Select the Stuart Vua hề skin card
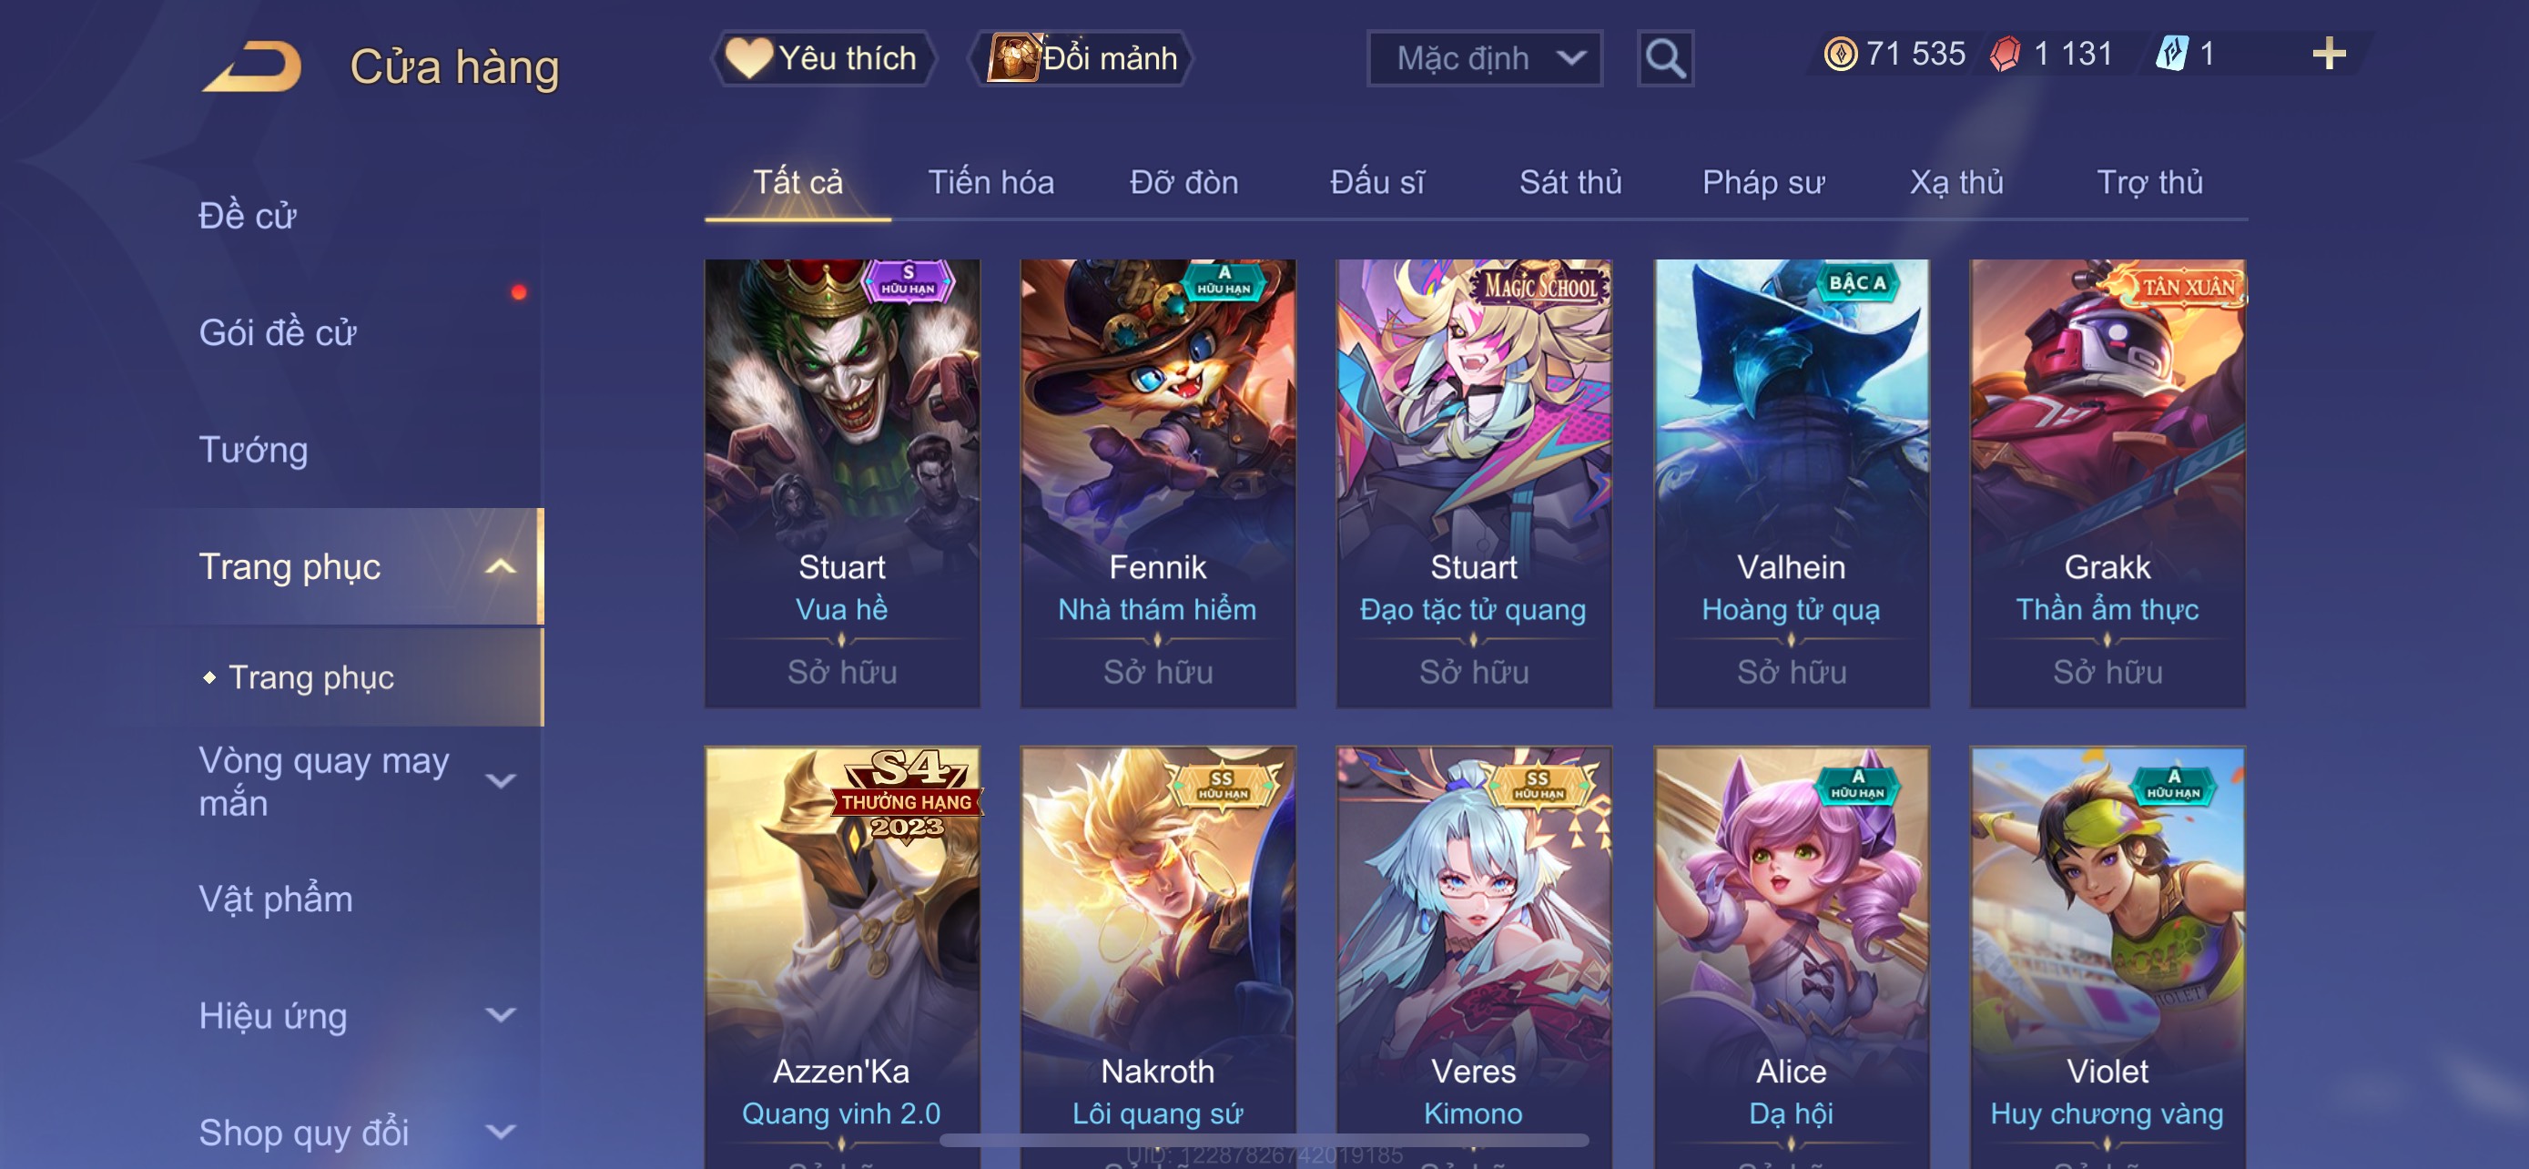This screenshot has height=1169, width=2529. pyautogui.click(x=841, y=483)
